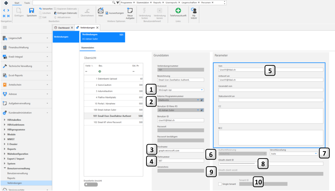335x191 pixels.
Task: Click Verwerfen in the ribbon
Action: (46, 9)
